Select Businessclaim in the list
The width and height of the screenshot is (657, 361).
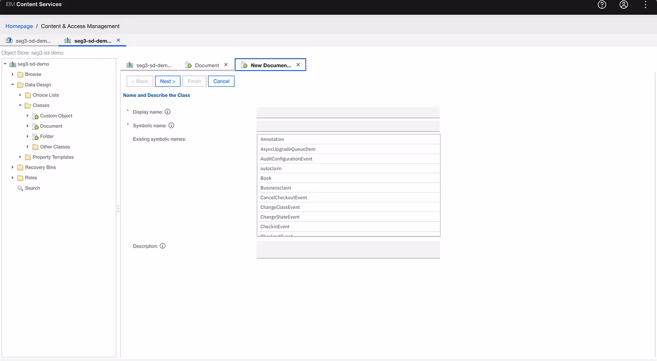348,188
